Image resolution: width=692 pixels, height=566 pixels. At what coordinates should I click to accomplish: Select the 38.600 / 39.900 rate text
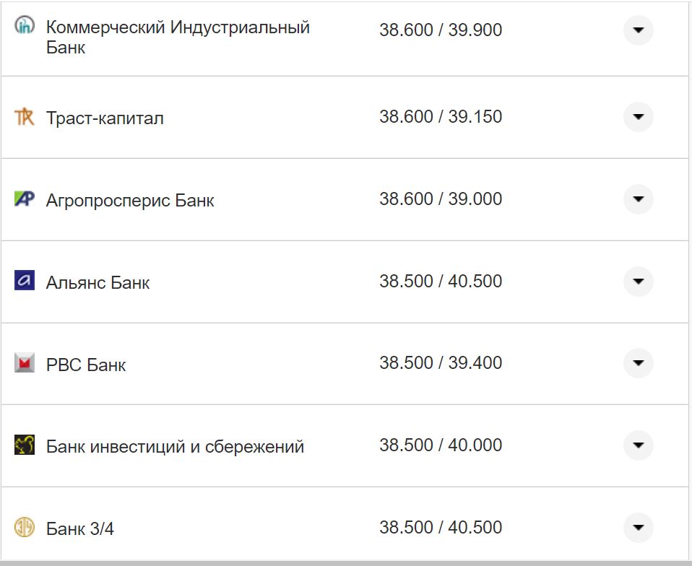[442, 30]
